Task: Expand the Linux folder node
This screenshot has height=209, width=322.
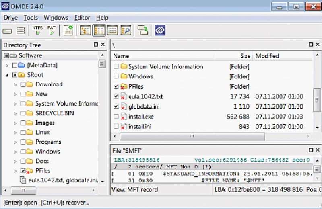Action: [x=15, y=133]
